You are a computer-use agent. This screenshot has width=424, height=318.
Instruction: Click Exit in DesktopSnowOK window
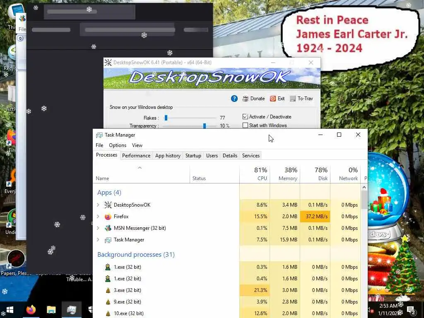tap(277, 99)
